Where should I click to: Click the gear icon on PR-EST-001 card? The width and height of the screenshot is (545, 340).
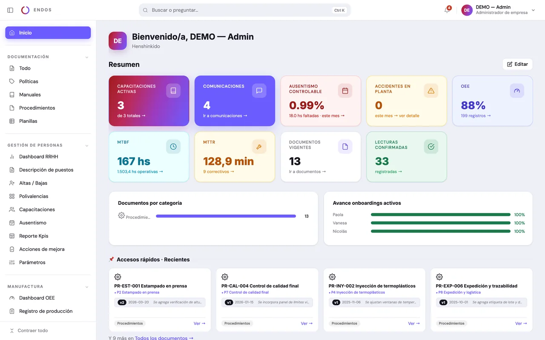pyautogui.click(x=118, y=277)
